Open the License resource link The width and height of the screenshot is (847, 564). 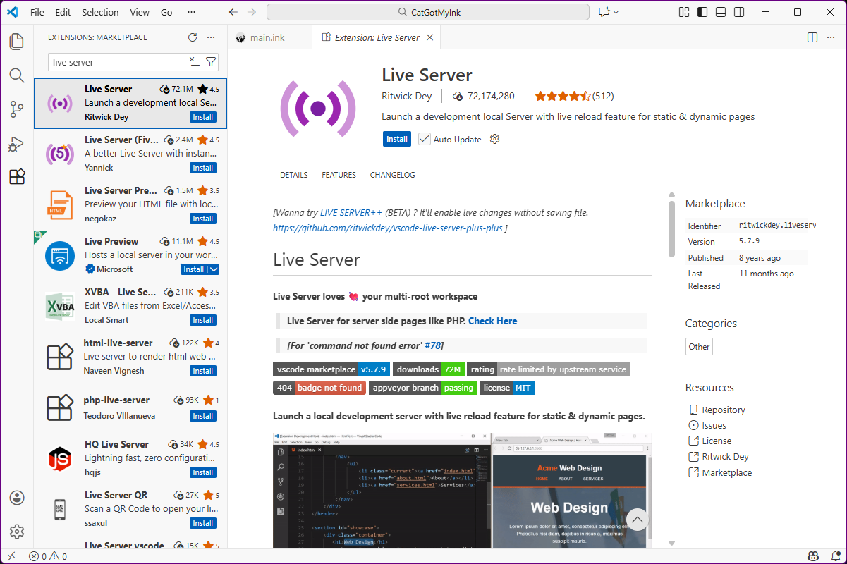717,441
